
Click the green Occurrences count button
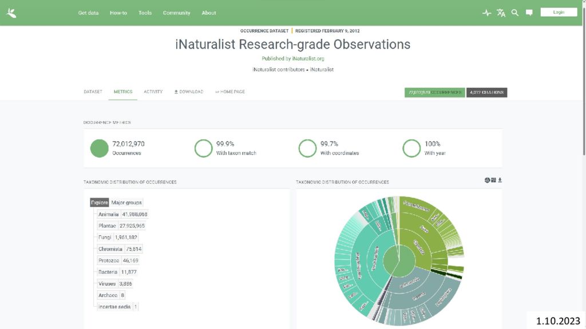[435, 93]
